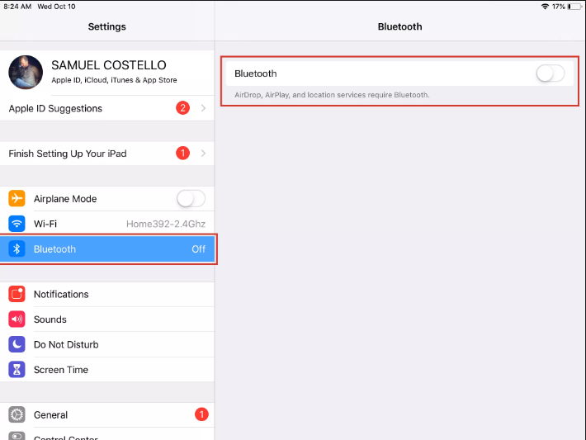Viewport: 586px width, 440px height.
Task: Open Apple ID Suggestions
Action: click(x=107, y=108)
